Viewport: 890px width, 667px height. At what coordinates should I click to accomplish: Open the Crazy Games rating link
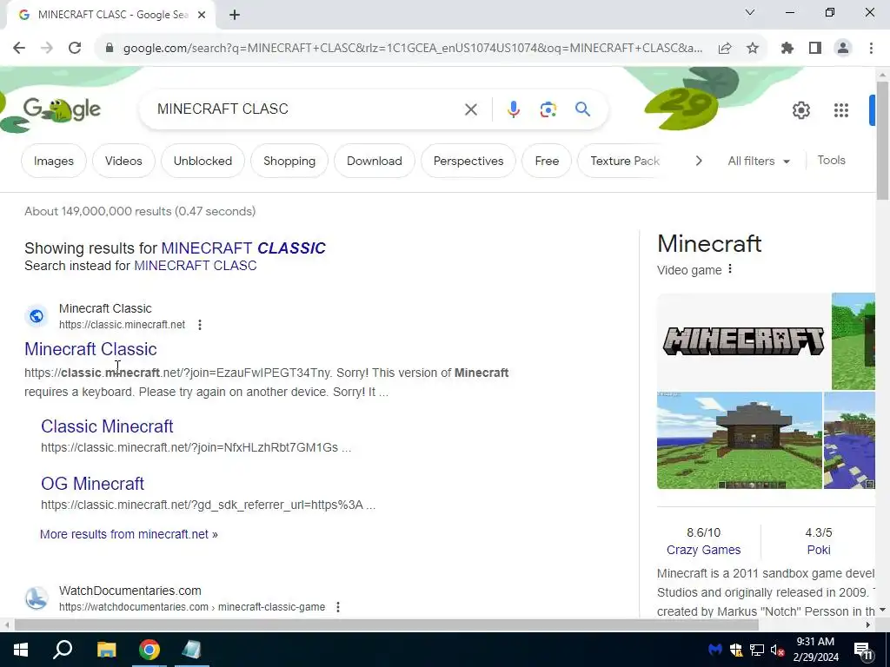[703, 550]
